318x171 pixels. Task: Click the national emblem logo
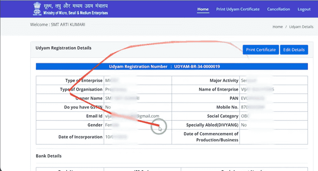pyautogui.click(x=37, y=9)
